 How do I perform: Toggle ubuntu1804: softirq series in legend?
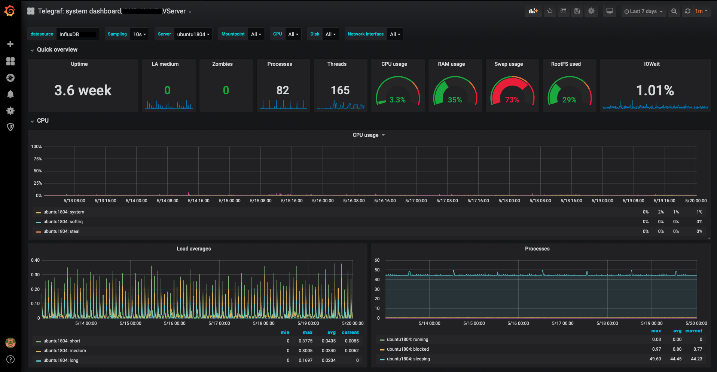coord(63,222)
